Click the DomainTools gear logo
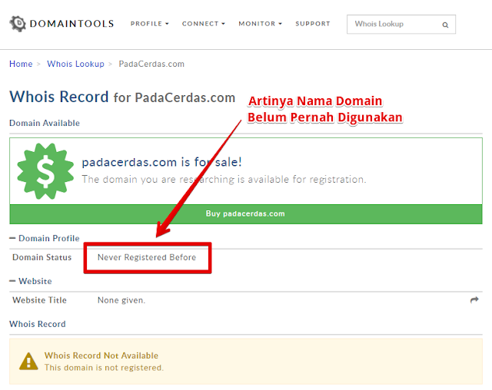 coord(18,24)
